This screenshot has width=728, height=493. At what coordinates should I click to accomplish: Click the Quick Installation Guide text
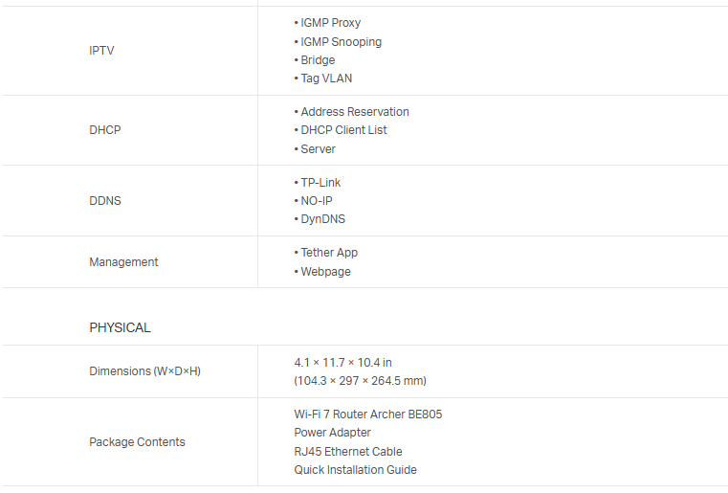tap(355, 470)
